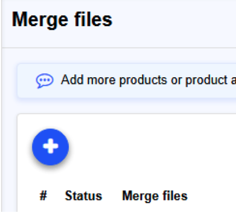This screenshot has height=214, width=236.
Task: Click the word 'Add' in the info message
Action: click(73, 80)
